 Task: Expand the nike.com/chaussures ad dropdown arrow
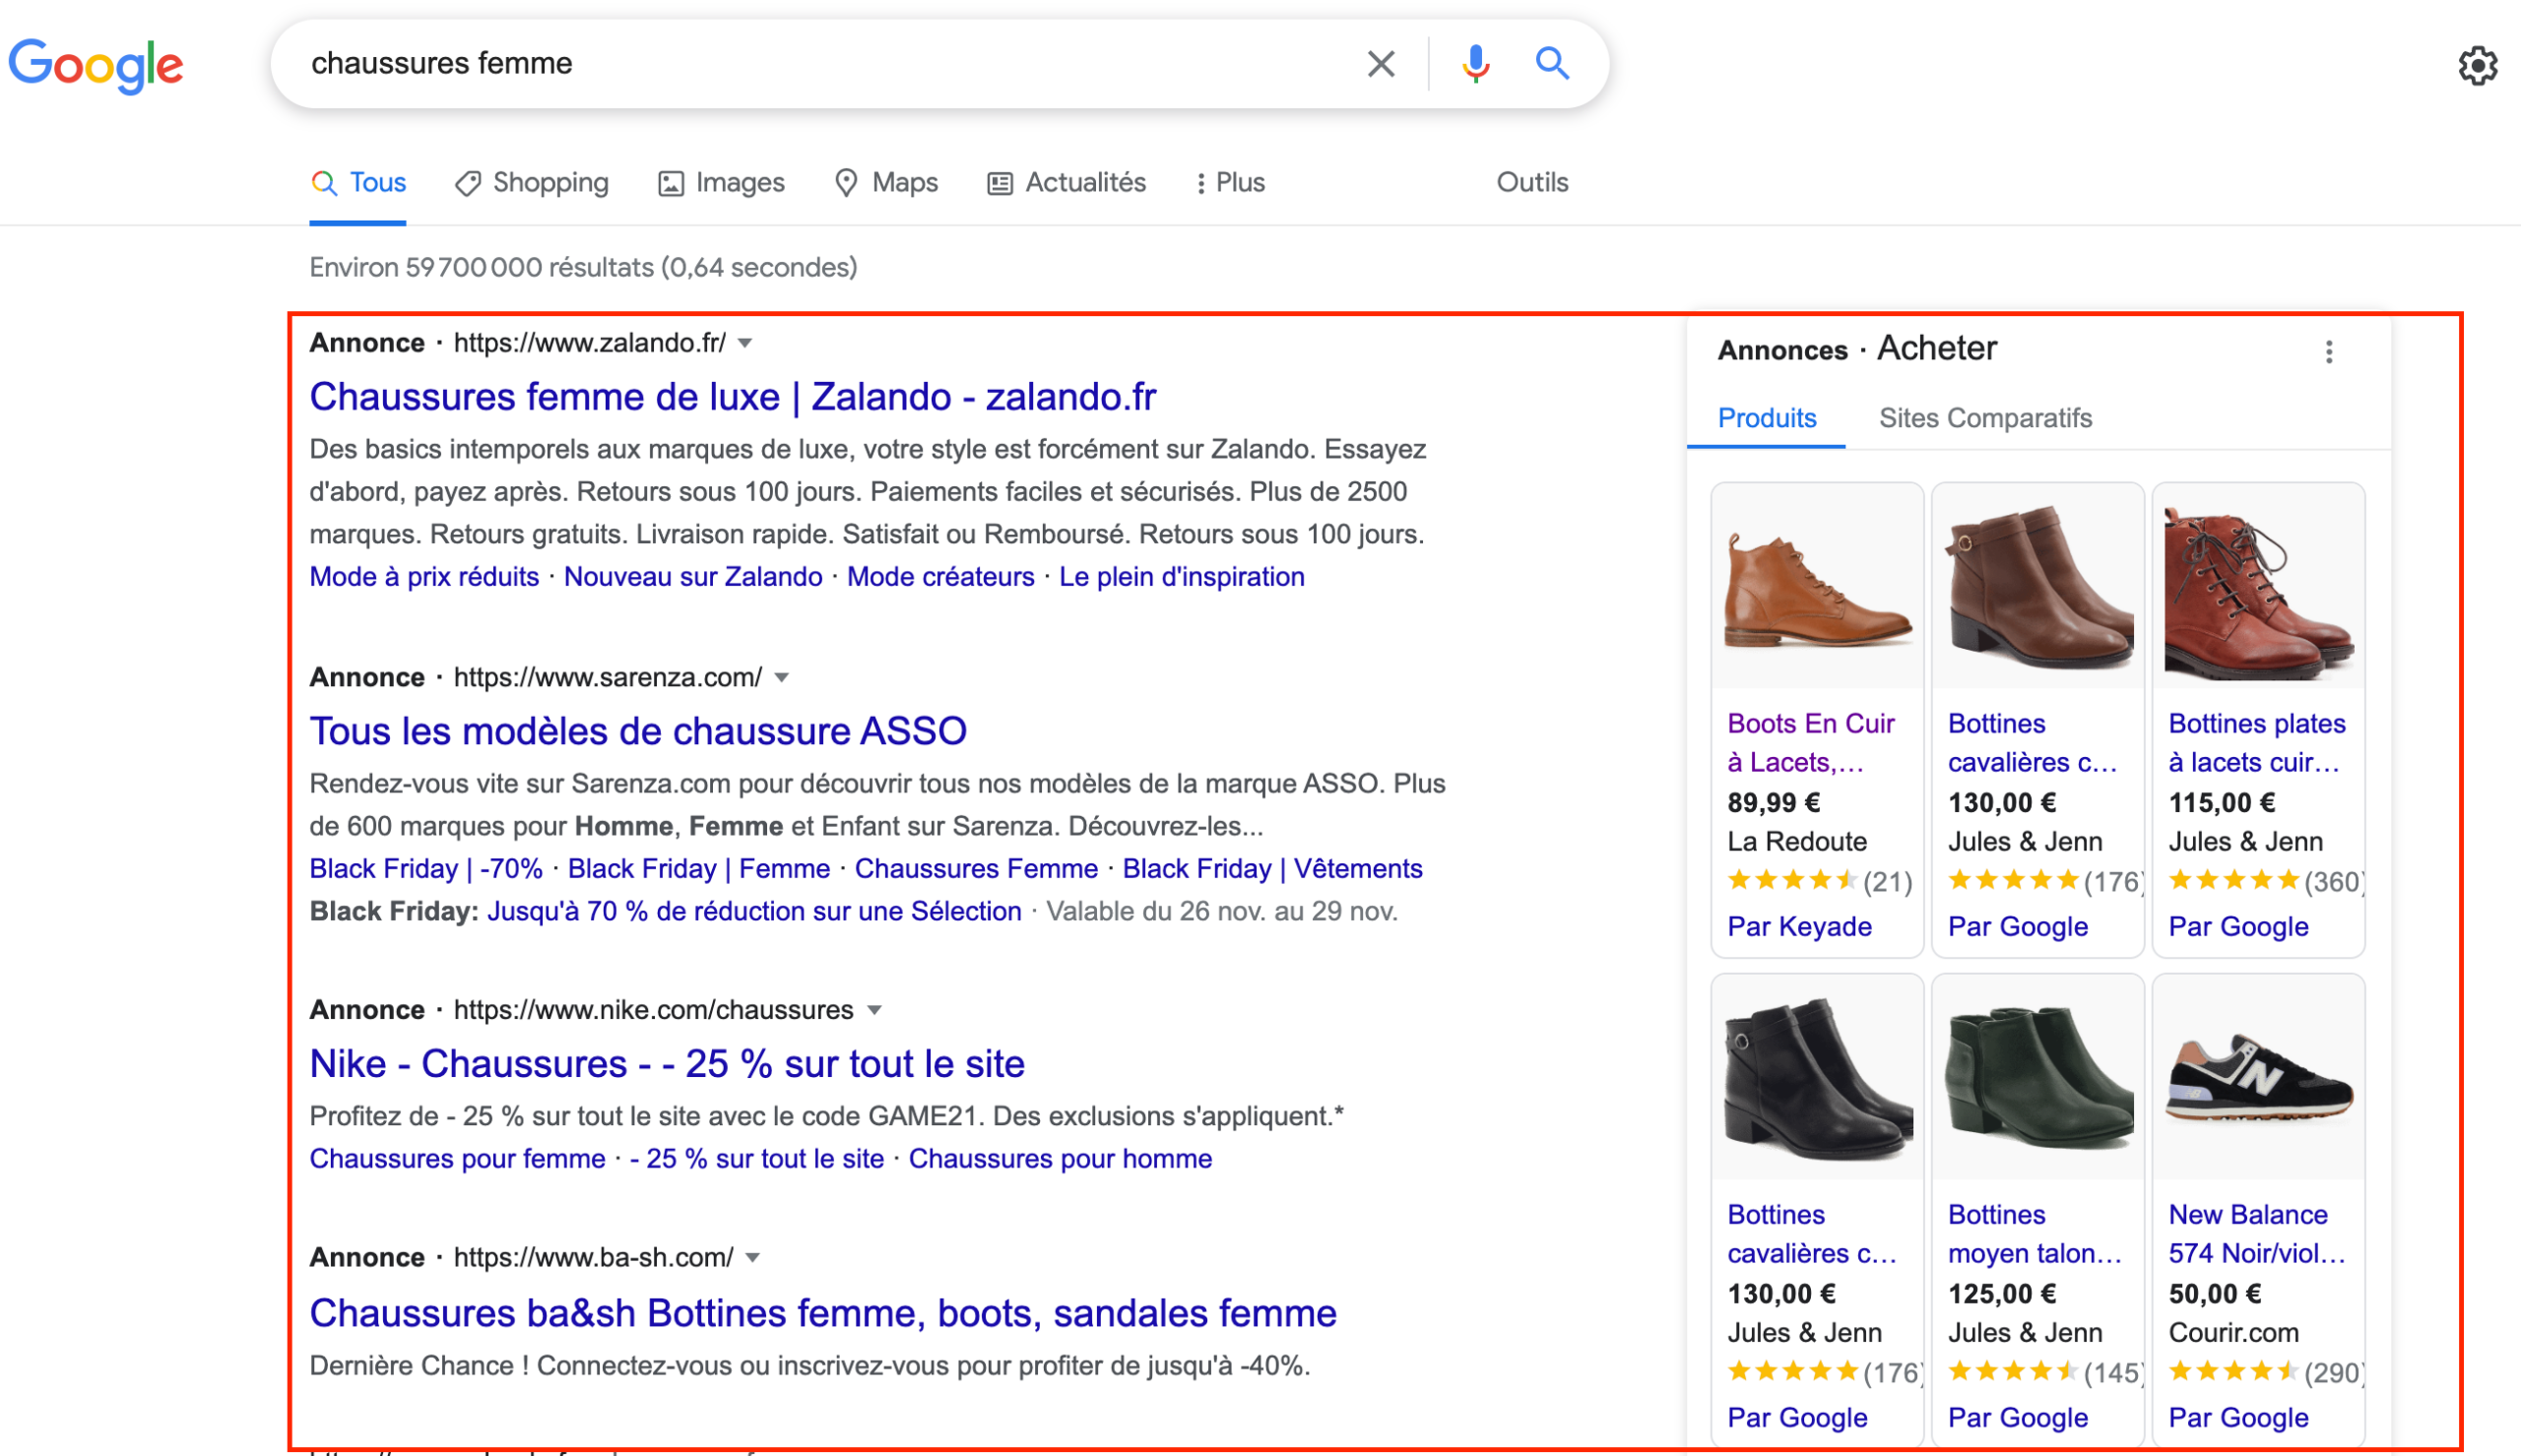pos(875,1011)
